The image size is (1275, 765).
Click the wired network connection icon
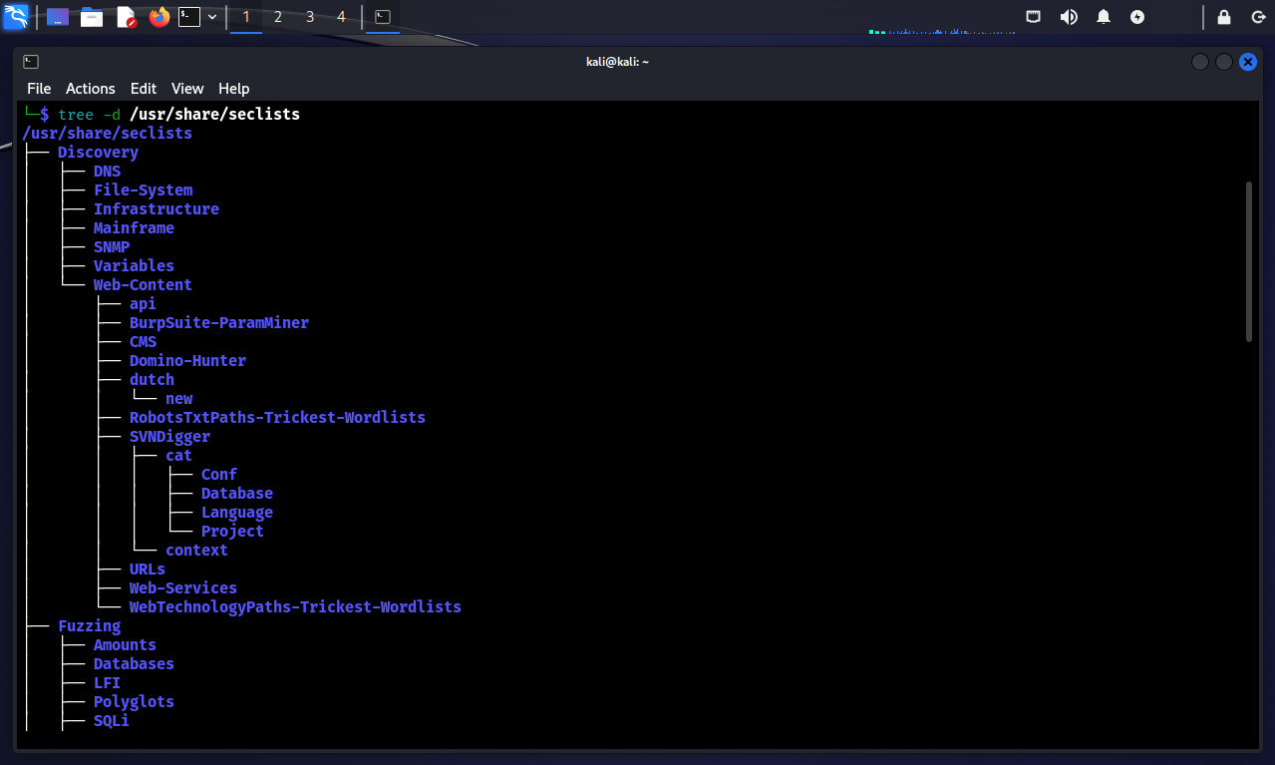(x=1034, y=17)
